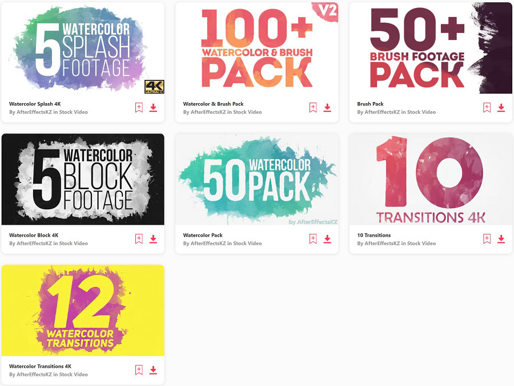
Task: Download the Watercolor Splash 4K footage
Action: click(153, 108)
